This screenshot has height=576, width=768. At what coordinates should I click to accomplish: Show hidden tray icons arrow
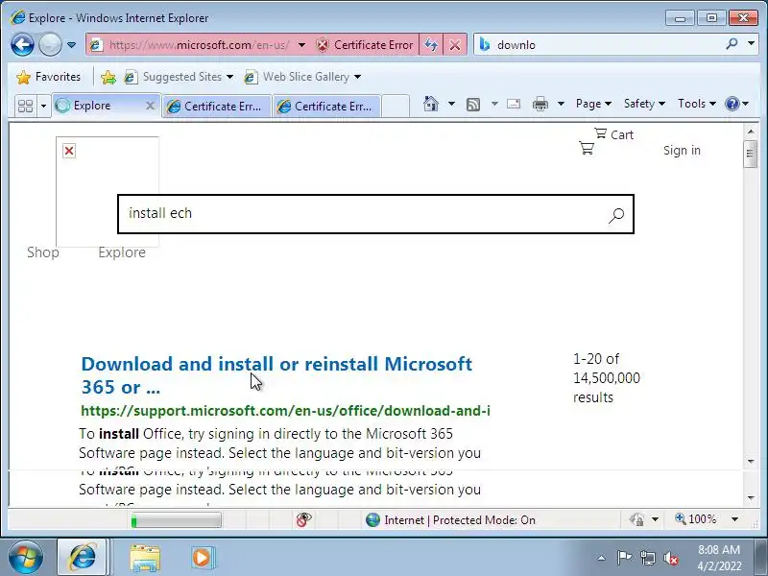(x=601, y=558)
